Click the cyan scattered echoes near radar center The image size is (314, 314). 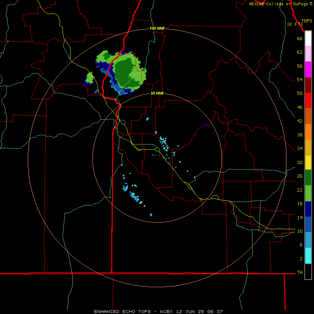[x=164, y=143]
